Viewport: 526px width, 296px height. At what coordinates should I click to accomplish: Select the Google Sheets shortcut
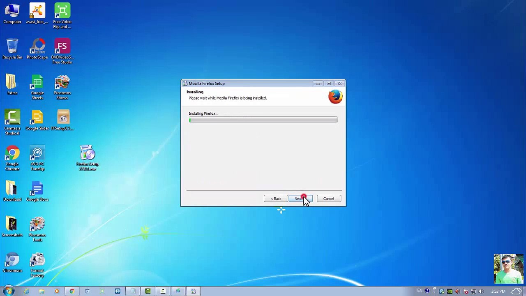pos(37,87)
